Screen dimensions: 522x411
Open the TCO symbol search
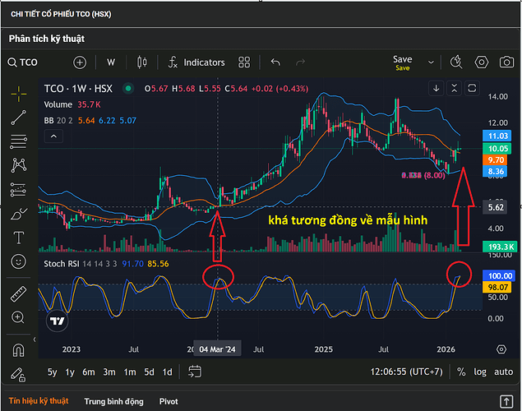(x=23, y=62)
